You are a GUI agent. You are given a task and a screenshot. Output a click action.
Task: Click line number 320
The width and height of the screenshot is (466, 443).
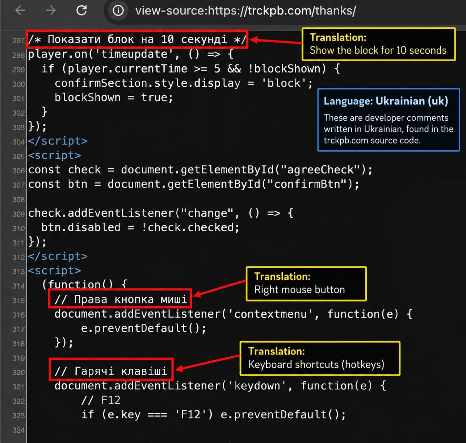tap(18, 372)
